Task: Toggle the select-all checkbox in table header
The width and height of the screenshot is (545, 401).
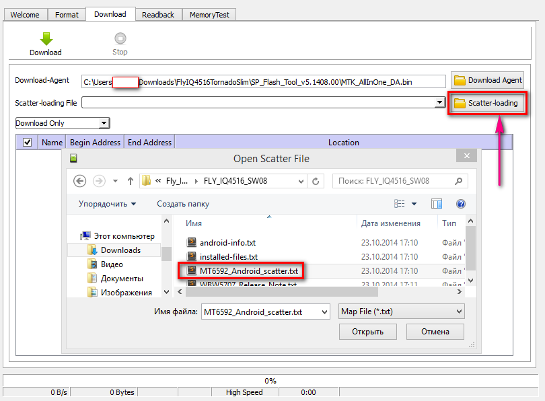Action: point(27,143)
